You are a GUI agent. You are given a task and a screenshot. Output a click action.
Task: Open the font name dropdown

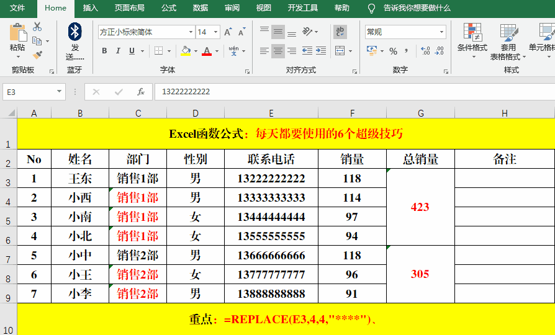(x=190, y=32)
